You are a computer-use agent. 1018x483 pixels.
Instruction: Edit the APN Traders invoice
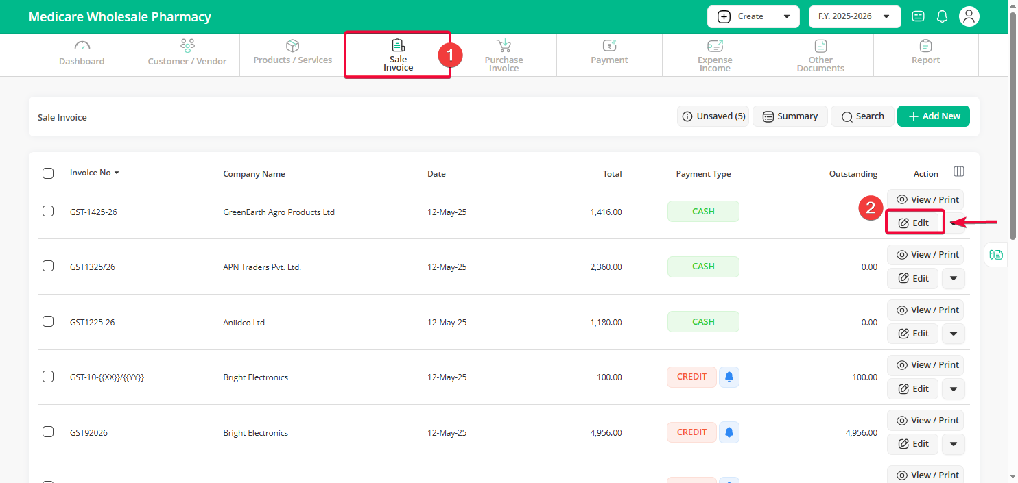(x=912, y=278)
